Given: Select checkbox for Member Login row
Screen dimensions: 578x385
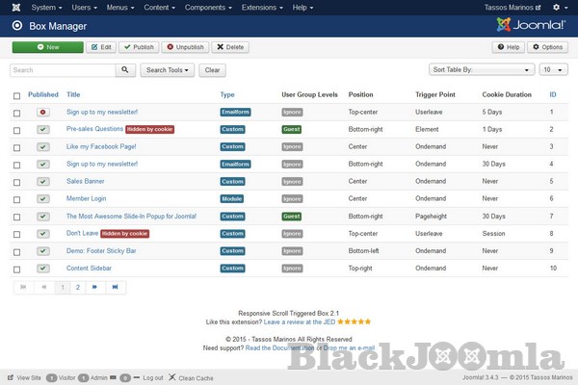Looking at the screenshot, I should [16, 198].
